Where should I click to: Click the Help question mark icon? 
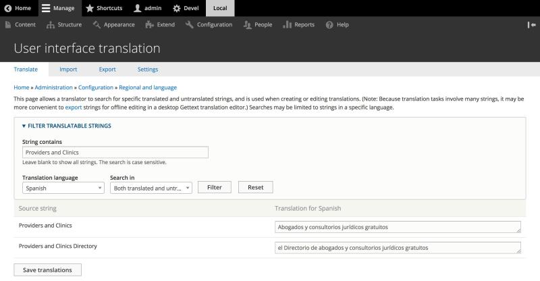(x=329, y=25)
